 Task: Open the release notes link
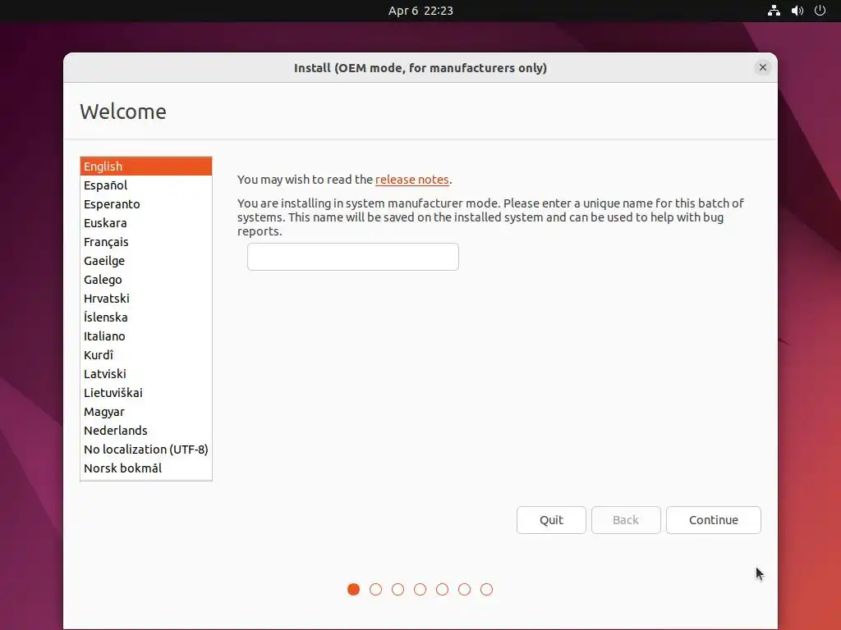point(412,180)
